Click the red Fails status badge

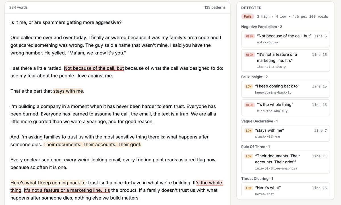(x=247, y=16)
